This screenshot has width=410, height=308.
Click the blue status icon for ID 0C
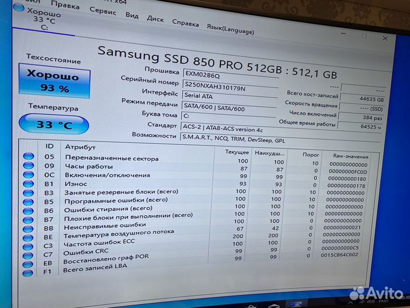[28, 175]
